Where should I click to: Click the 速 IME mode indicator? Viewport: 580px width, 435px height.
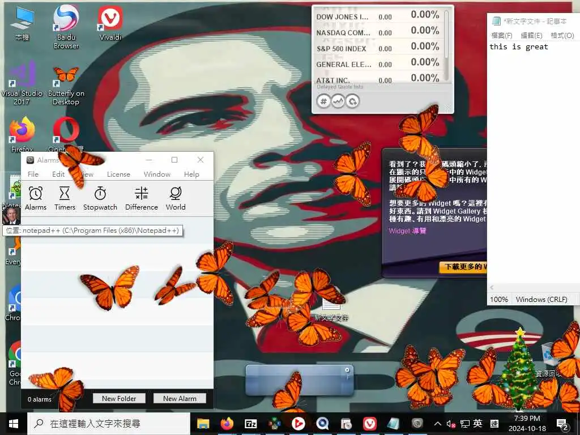[494, 424]
